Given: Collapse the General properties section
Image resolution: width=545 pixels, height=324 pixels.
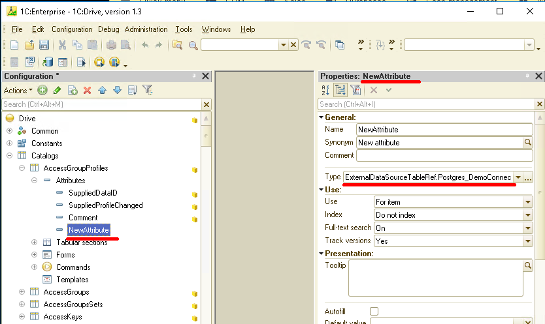Looking at the screenshot, I should tap(321, 117).
